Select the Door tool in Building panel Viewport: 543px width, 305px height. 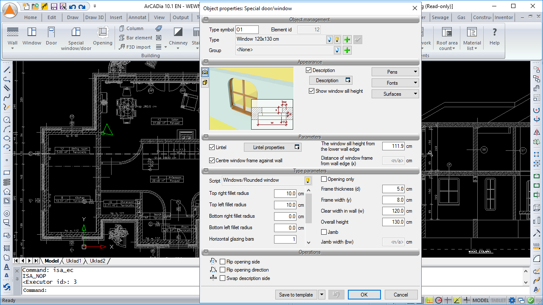tap(51, 32)
